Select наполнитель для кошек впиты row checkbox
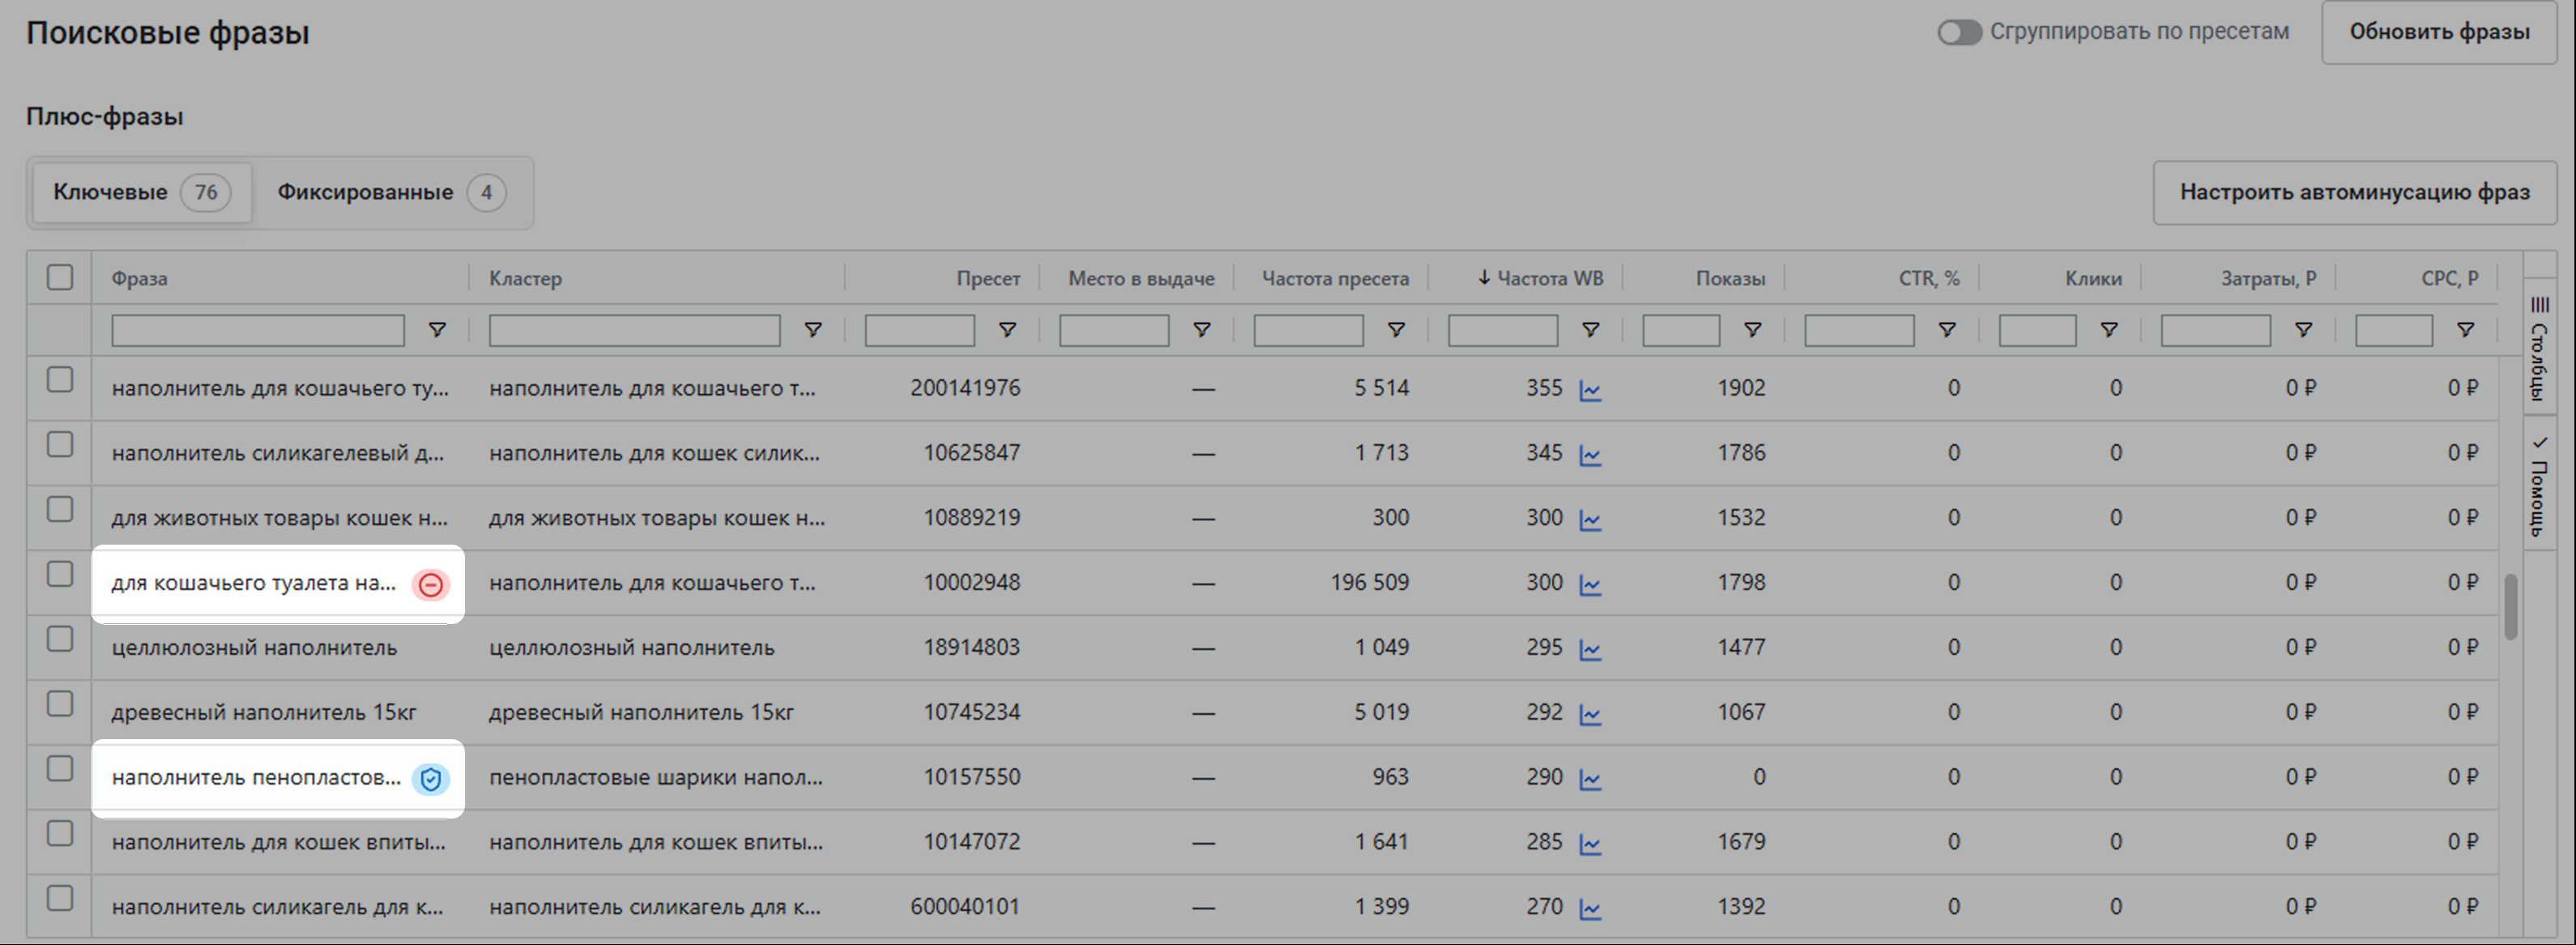This screenshot has width=2576, height=945. tap(60, 833)
